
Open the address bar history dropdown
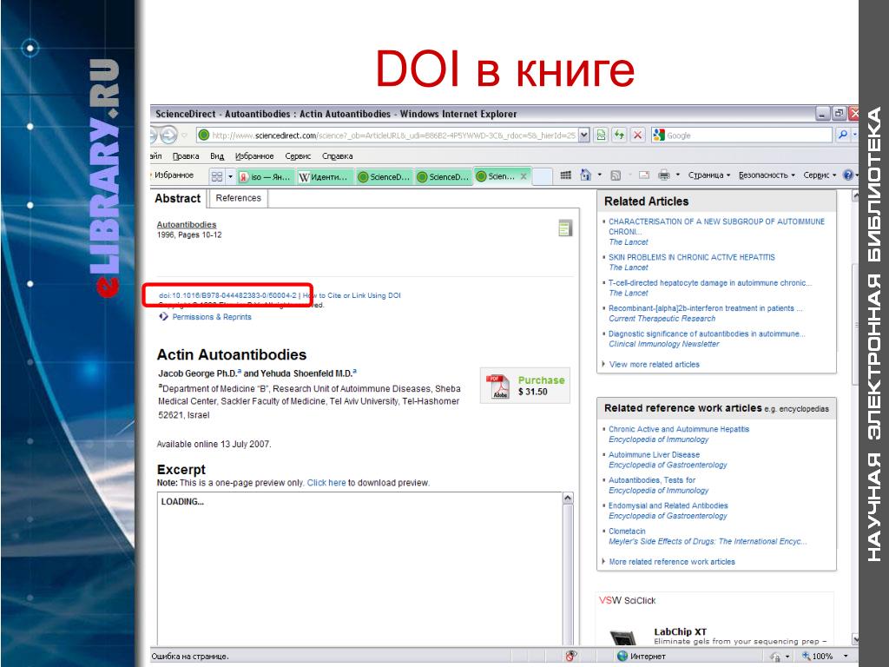coord(584,135)
